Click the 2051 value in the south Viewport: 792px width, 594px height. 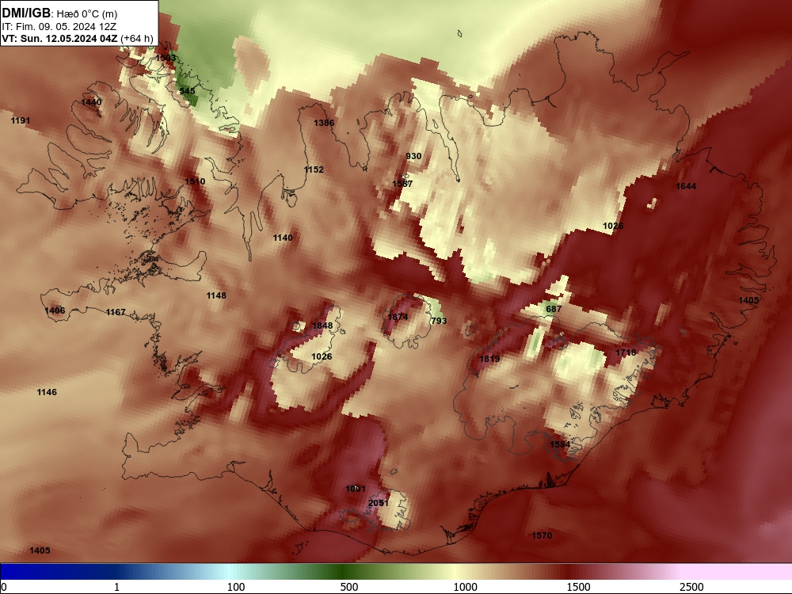tap(379, 503)
